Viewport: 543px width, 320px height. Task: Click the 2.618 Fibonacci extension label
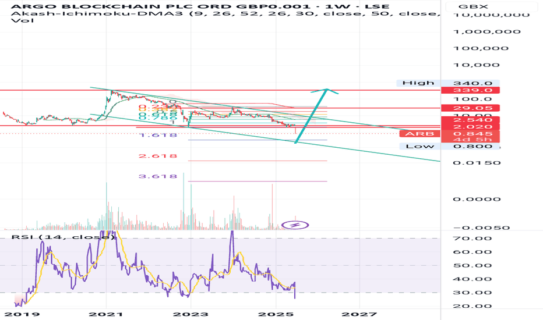click(x=158, y=156)
